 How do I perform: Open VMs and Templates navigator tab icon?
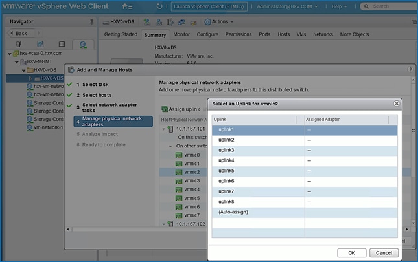point(40,44)
